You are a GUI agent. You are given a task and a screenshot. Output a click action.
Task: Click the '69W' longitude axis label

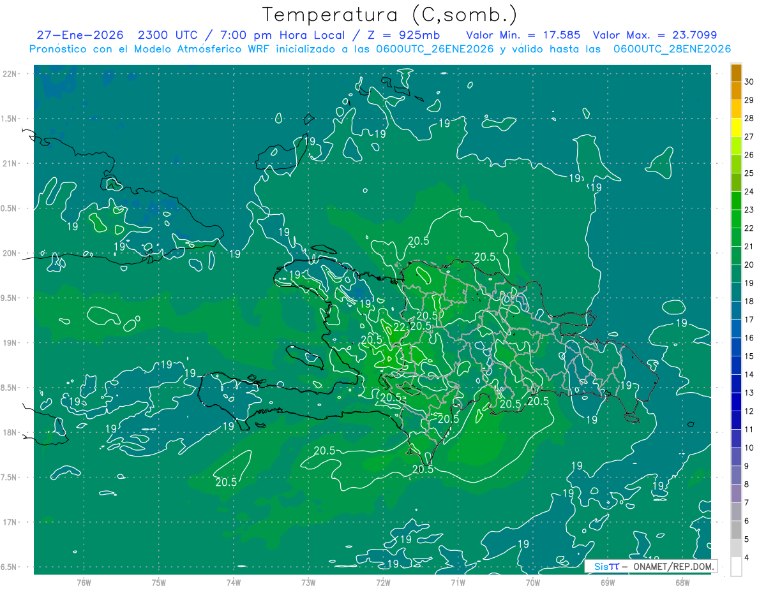[x=608, y=582]
